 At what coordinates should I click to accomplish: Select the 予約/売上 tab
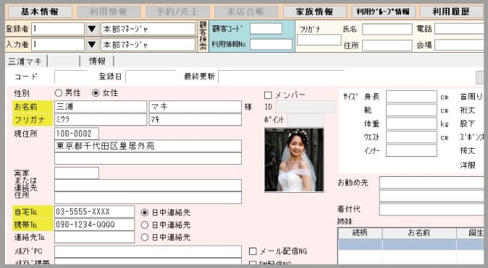pyautogui.click(x=177, y=12)
